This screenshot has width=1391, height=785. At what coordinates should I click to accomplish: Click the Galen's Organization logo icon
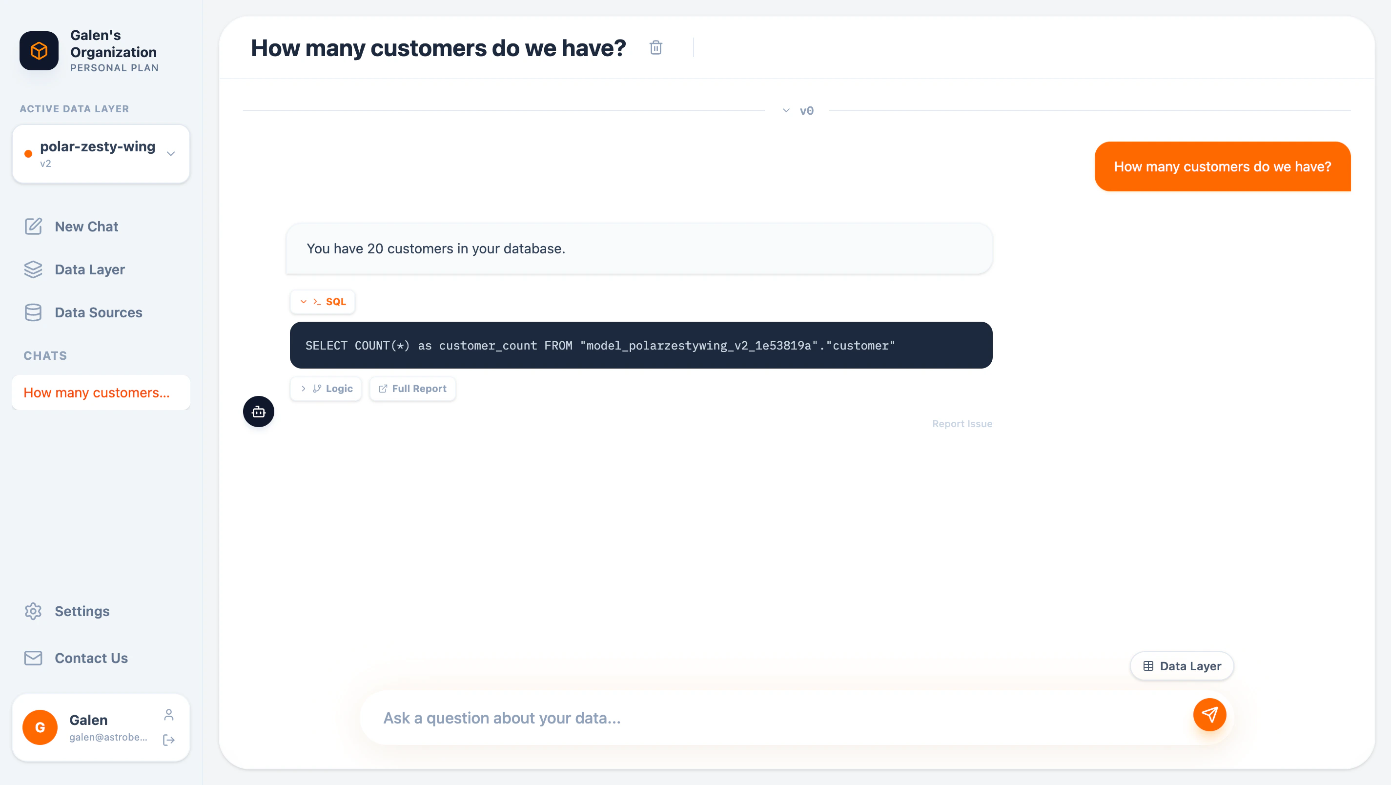click(39, 51)
